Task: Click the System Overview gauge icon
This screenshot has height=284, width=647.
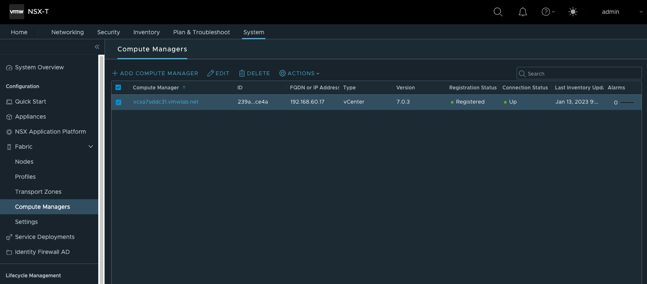Action: click(x=9, y=68)
